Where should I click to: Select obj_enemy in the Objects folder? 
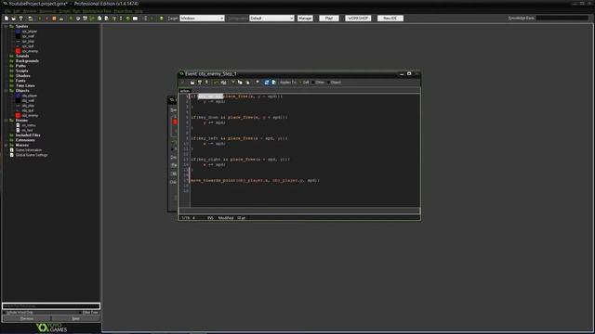coord(30,115)
